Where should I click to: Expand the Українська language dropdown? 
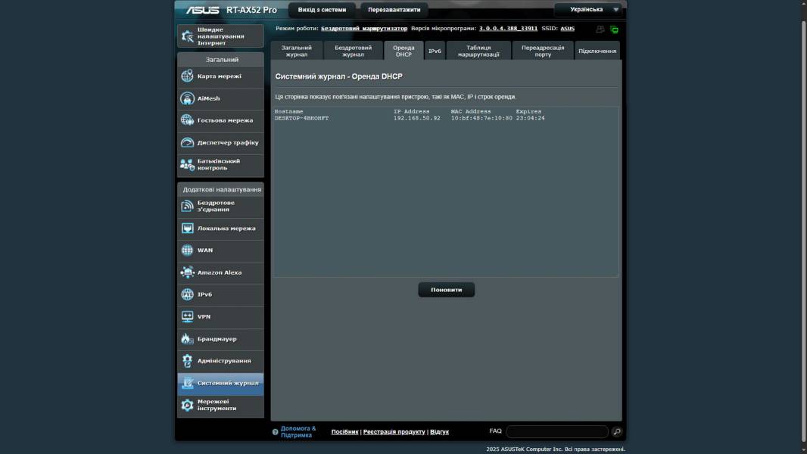click(587, 10)
